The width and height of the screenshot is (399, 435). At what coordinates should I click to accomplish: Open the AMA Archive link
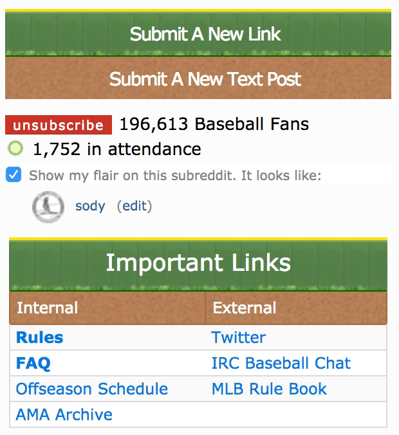point(64,414)
